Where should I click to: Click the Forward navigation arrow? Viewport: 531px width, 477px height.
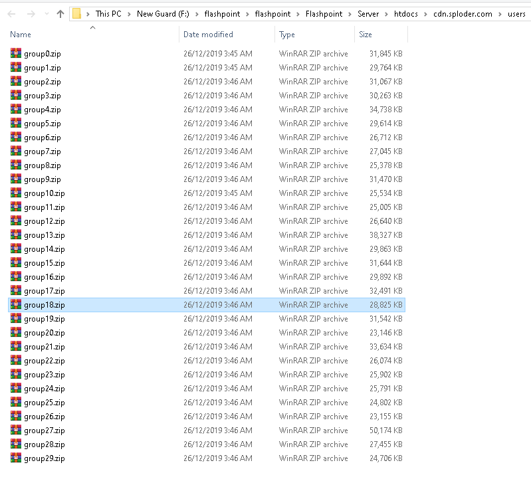(31, 13)
